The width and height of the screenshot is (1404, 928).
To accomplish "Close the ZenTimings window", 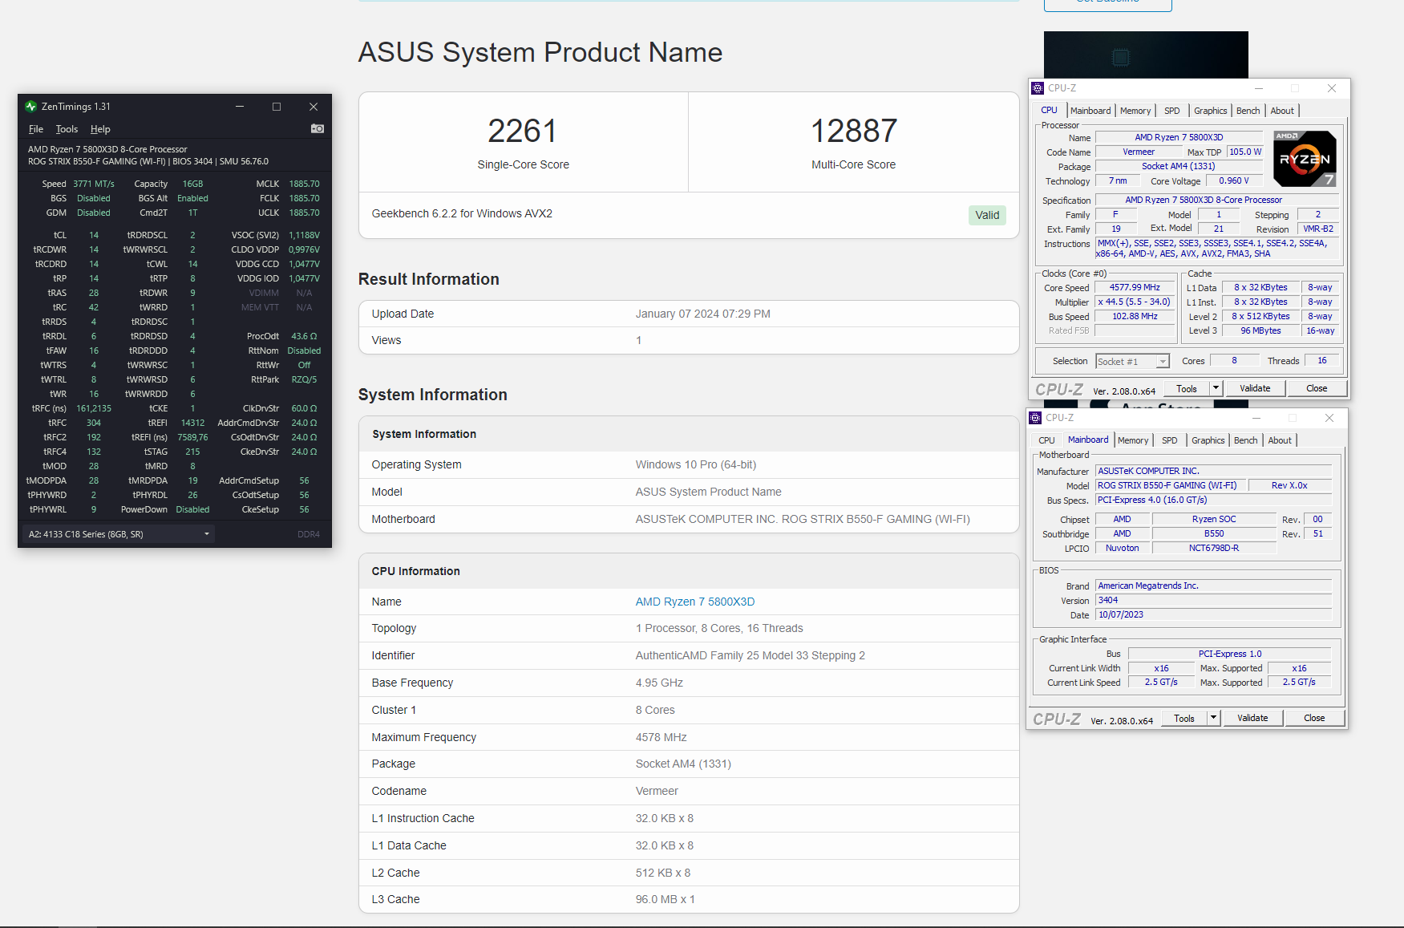I will tap(314, 107).
